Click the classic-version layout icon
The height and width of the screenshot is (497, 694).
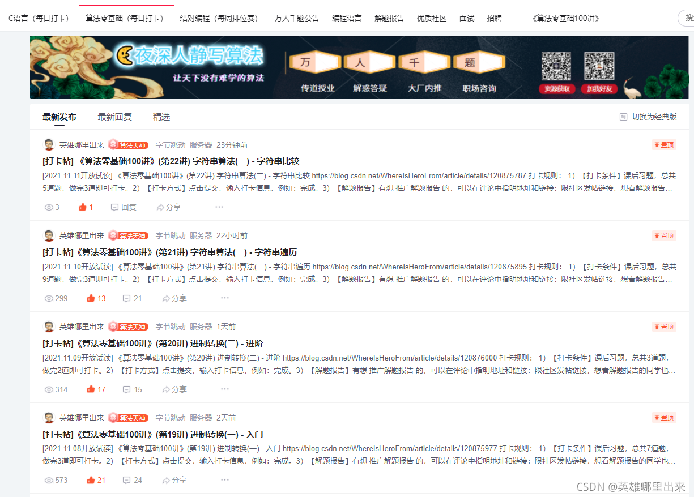pos(624,117)
